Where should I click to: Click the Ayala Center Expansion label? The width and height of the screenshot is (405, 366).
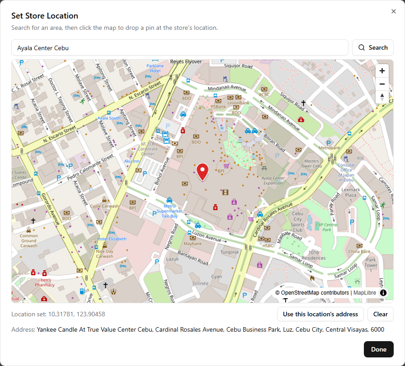273,180
